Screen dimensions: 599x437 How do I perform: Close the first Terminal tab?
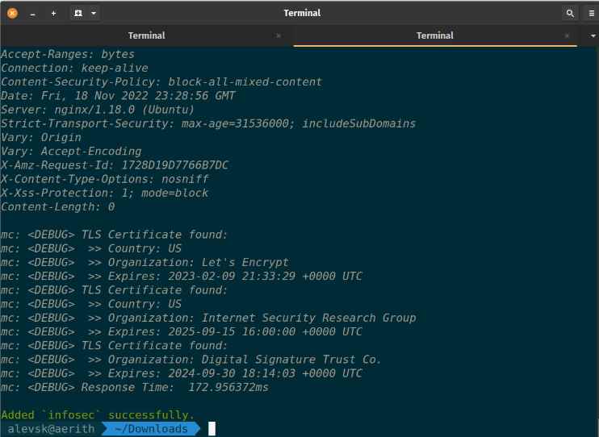click(279, 35)
